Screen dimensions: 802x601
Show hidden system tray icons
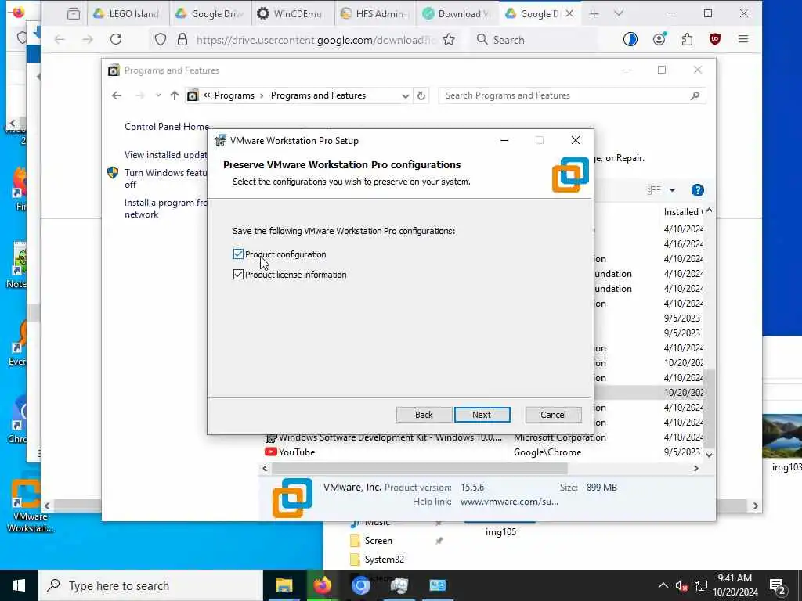[663, 585]
